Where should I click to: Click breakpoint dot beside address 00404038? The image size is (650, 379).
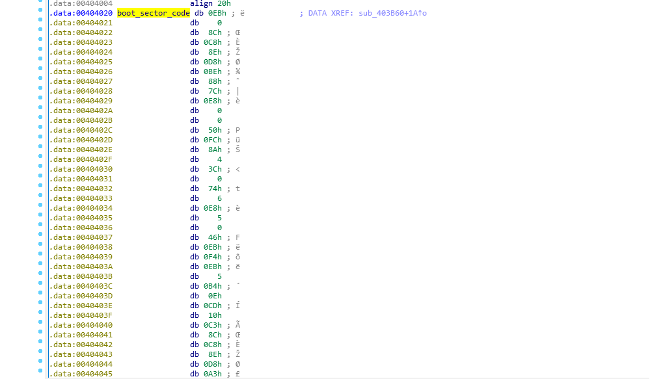point(40,244)
